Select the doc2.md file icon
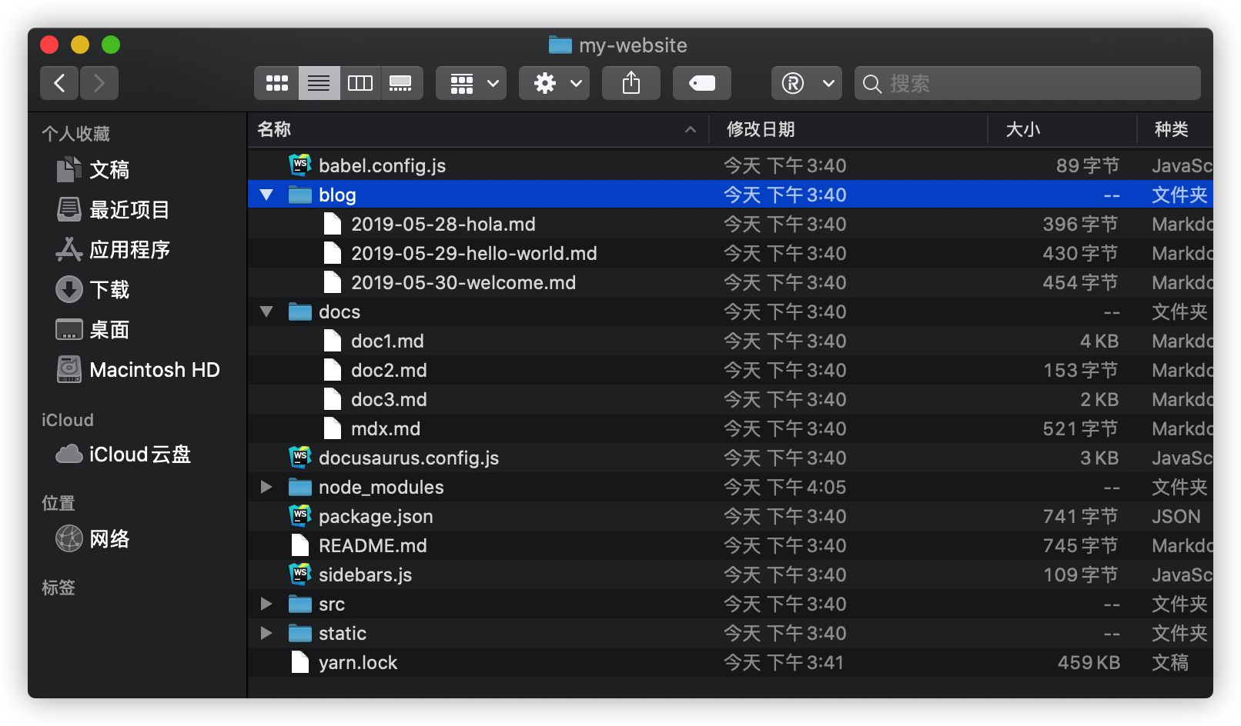The height and width of the screenshot is (726, 1241). (333, 370)
